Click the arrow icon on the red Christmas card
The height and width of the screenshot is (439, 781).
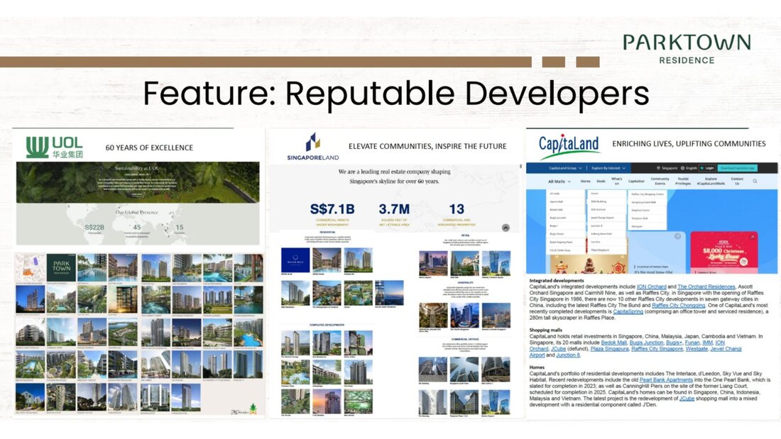click(x=752, y=237)
